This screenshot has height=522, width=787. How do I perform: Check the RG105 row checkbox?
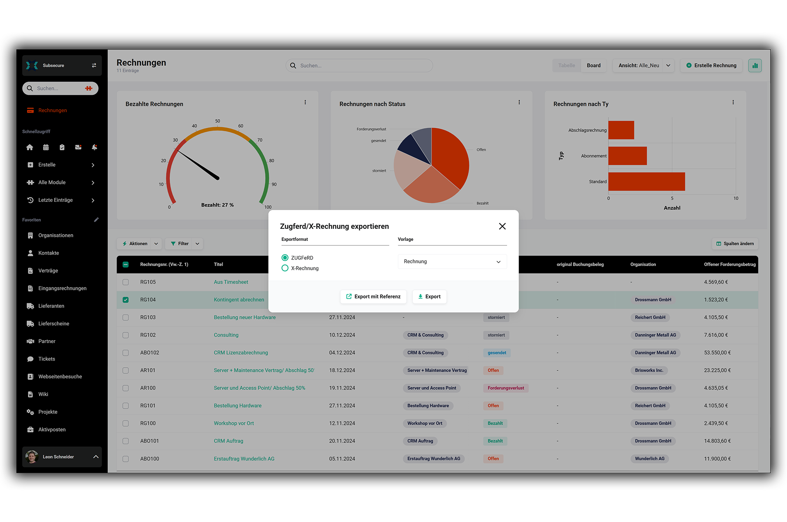[125, 282]
